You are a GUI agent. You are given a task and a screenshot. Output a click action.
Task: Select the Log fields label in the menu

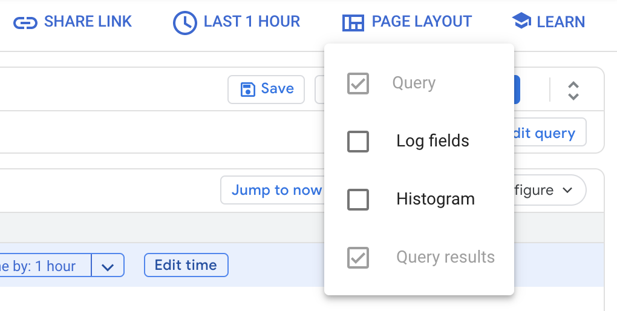pos(433,142)
